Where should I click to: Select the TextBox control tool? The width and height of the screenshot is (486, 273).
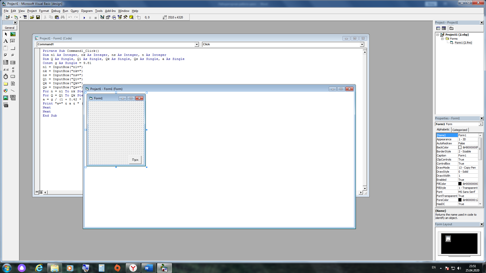pos(13,41)
